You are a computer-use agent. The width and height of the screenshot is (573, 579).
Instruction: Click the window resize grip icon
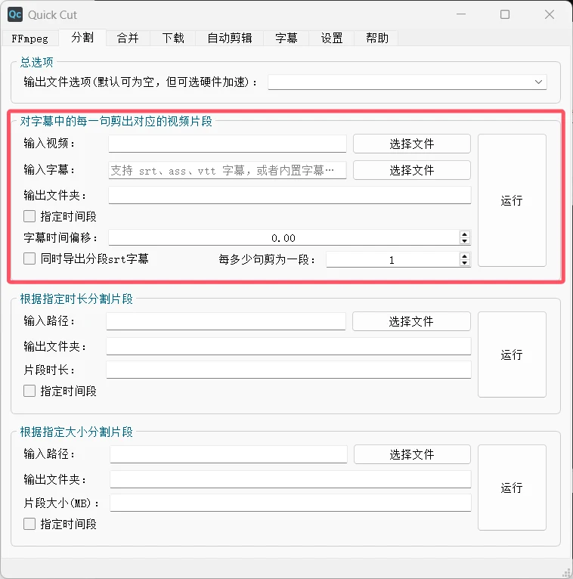[x=567, y=573]
